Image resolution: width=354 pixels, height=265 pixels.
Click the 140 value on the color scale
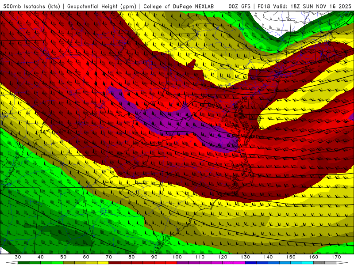point(268,257)
